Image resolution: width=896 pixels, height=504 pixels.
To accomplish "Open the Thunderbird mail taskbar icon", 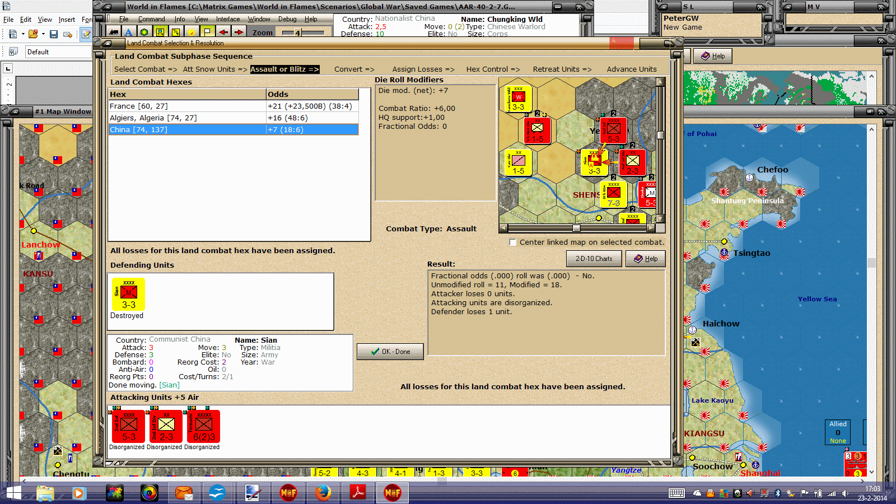I will [184, 493].
